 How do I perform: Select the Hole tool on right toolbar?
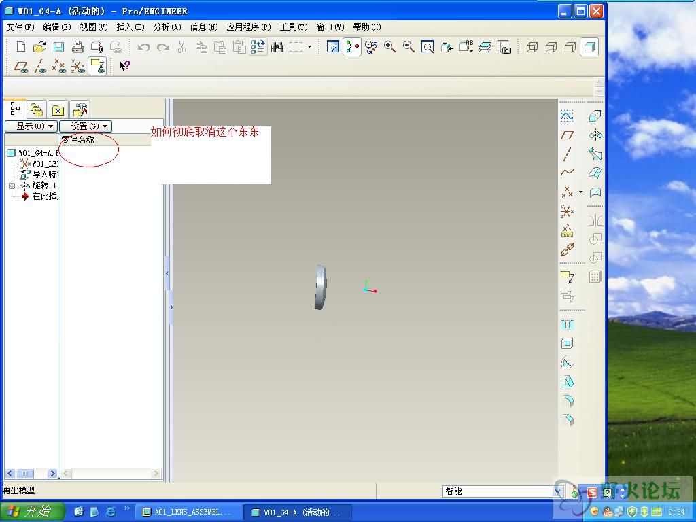pyautogui.click(x=568, y=324)
